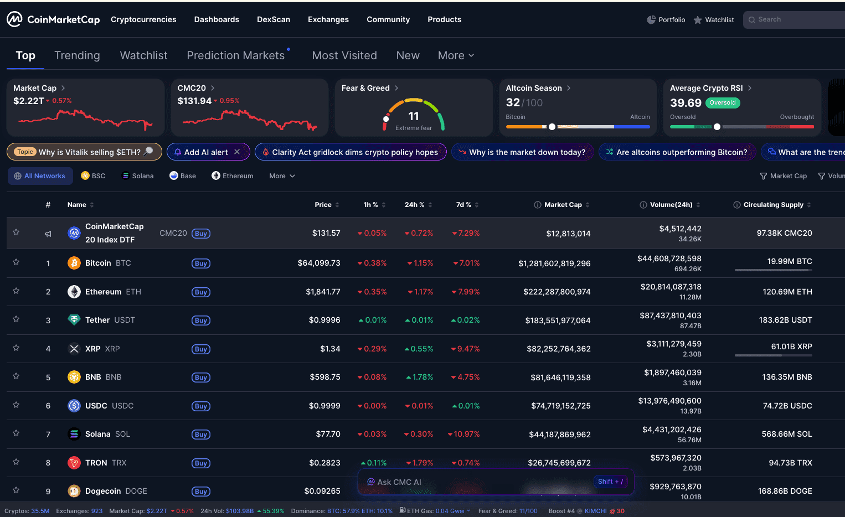Click Buy button for XRP
Image resolution: width=845 pixels, height=517 pixels.
tap(201, 349)
